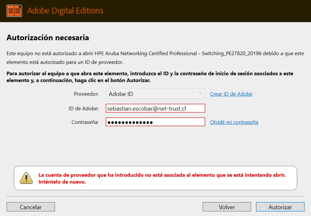Click the yellow warning triangle icon
Image resolution: width=311 pixels, height=216 pixels.
click(x=27, y=178)
